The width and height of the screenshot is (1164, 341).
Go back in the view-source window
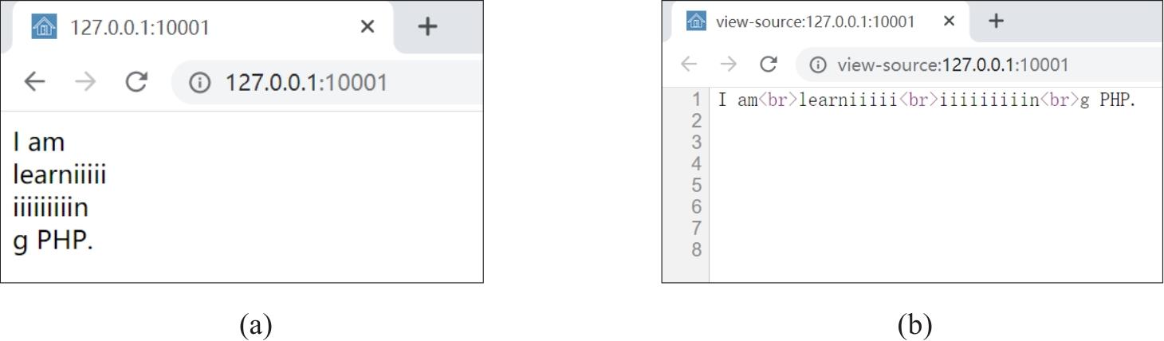[690, 65]
